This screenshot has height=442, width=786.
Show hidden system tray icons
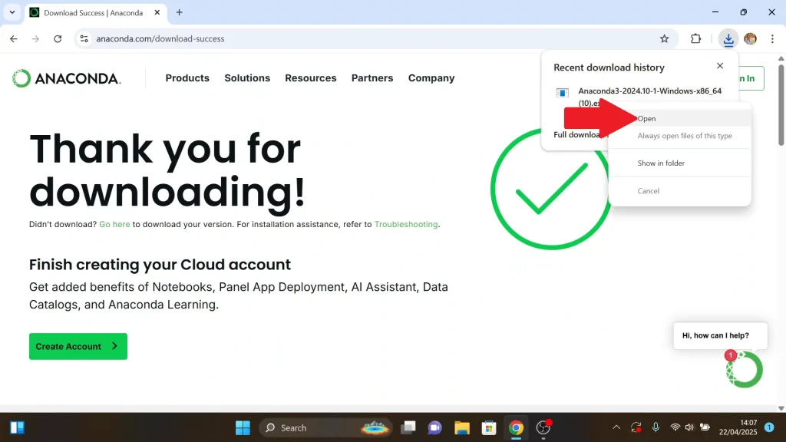616,427
